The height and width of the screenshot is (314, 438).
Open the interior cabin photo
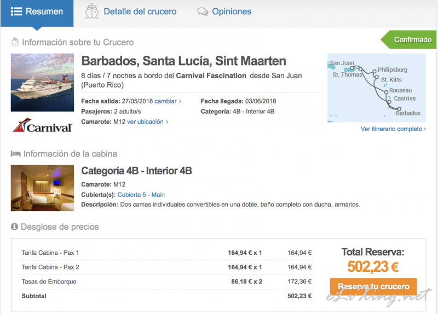click(x=43, y=188)
